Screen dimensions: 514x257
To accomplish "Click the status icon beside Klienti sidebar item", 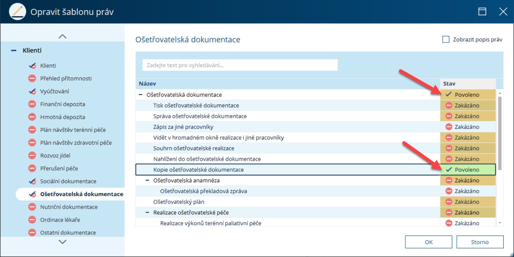I will [33, 66].
